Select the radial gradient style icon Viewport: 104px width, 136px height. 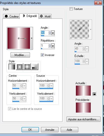coord(35,67)
